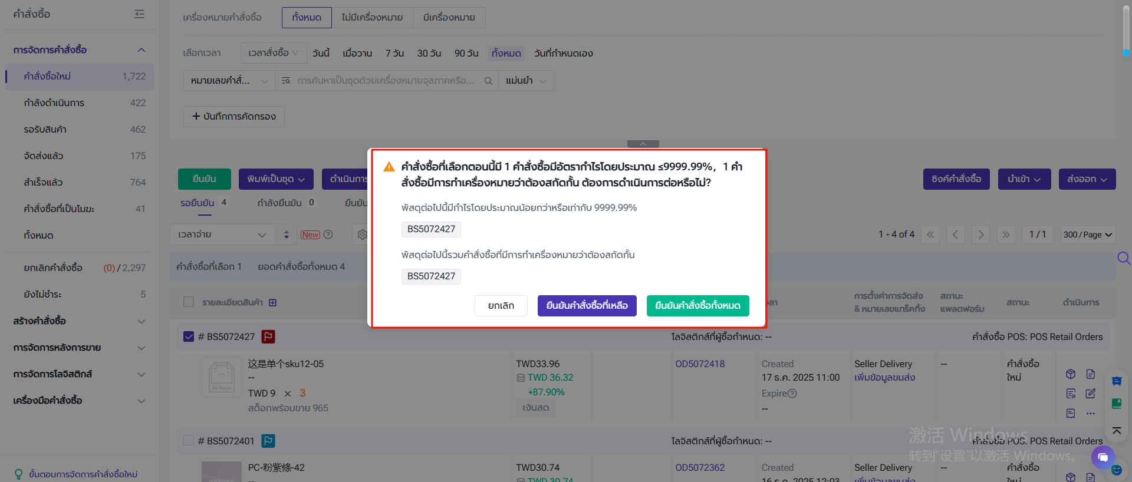Select the ไม่มีเครื่องหมาย order mark tab
Screen dimensions: 1132x482
pos(372,18)
